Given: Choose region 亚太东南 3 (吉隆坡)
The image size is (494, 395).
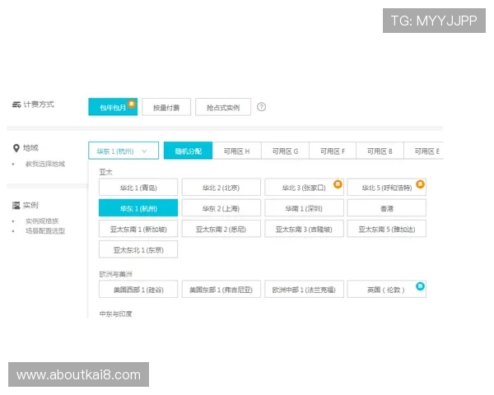Looking at the screenshot, I should click(304, 229).
